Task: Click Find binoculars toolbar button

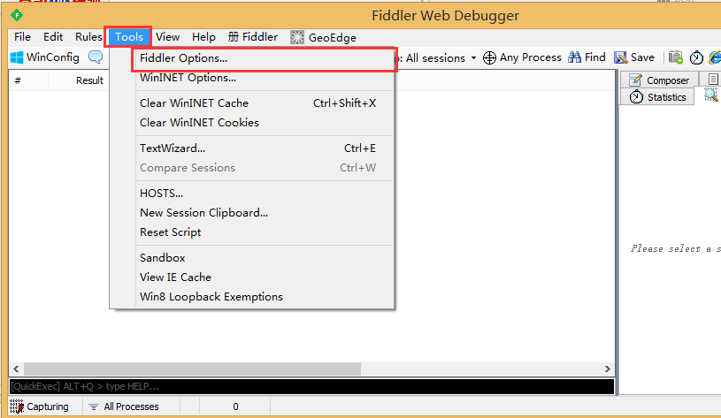Action: [587, 57]
